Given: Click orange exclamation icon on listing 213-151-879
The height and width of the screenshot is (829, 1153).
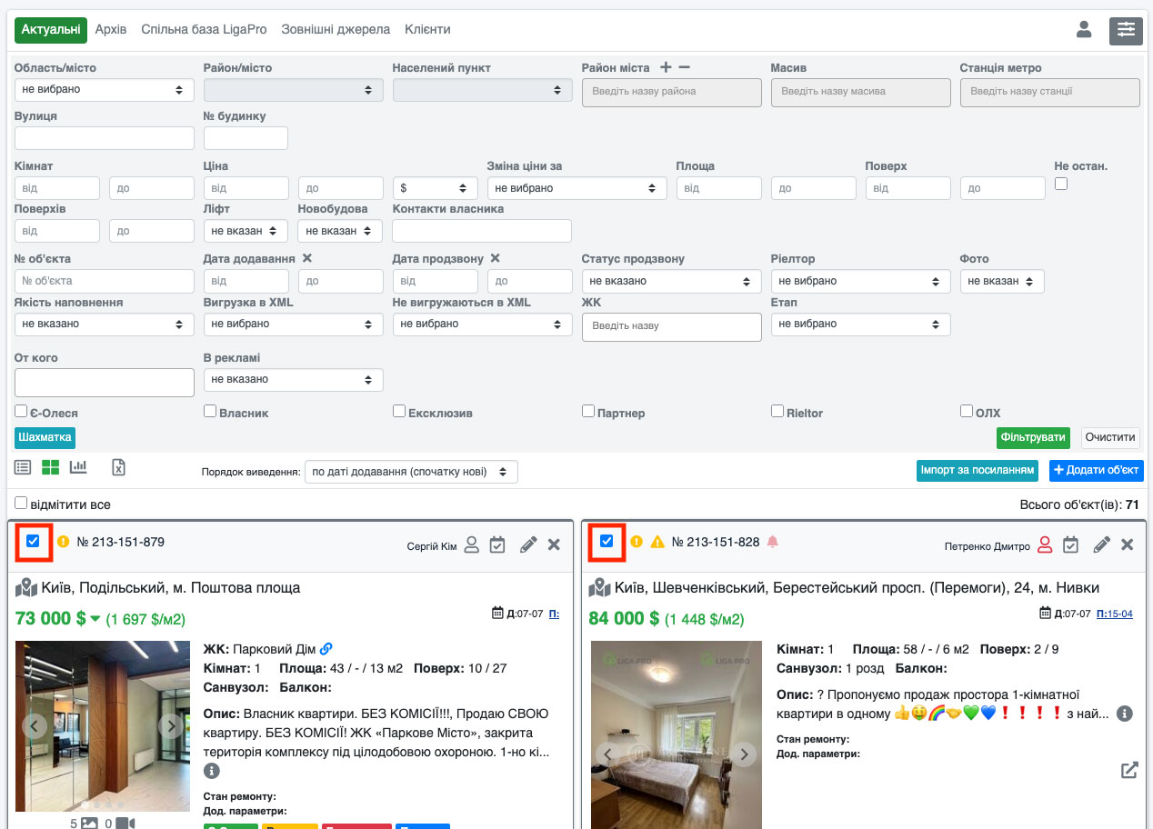Looking at the screenshot, I should tap(63, 542).
